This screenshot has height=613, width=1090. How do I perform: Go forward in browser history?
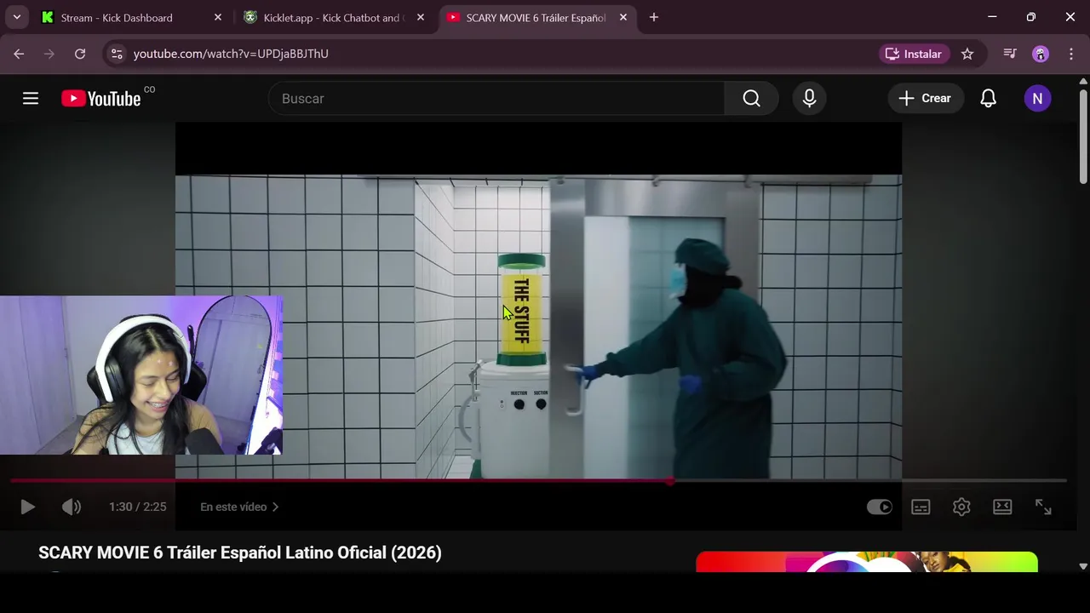pyautogui.click(x=49, y=54)
